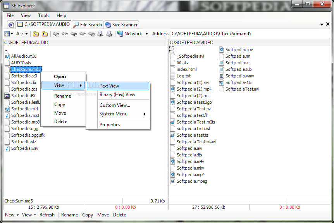Screen dimensions: 334x223
Task: Select Softpedia (2).mp4 file icon
Action: pyautogui.click(x=172, y=89)
